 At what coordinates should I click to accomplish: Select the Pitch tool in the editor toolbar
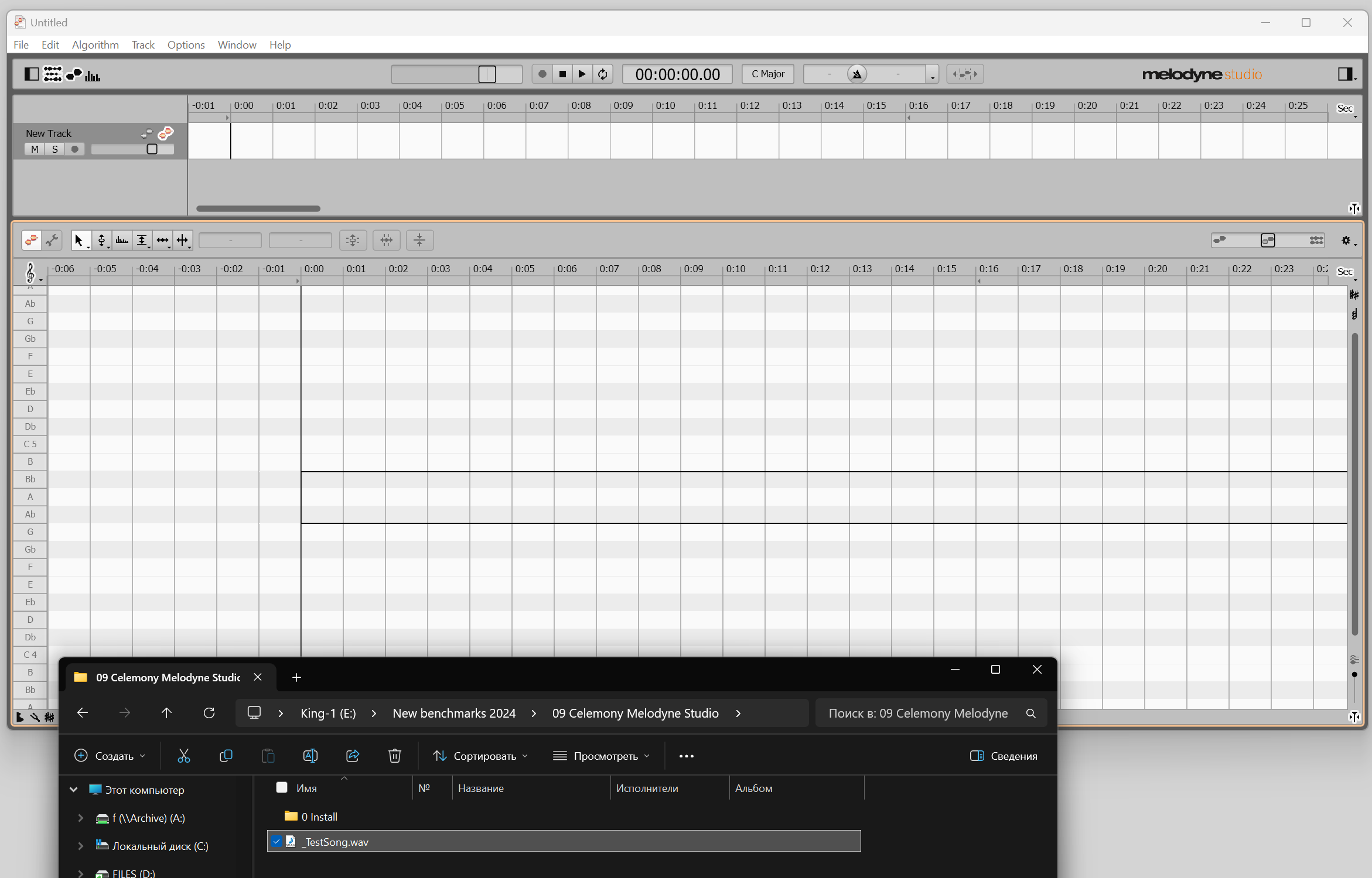point(101,240)
